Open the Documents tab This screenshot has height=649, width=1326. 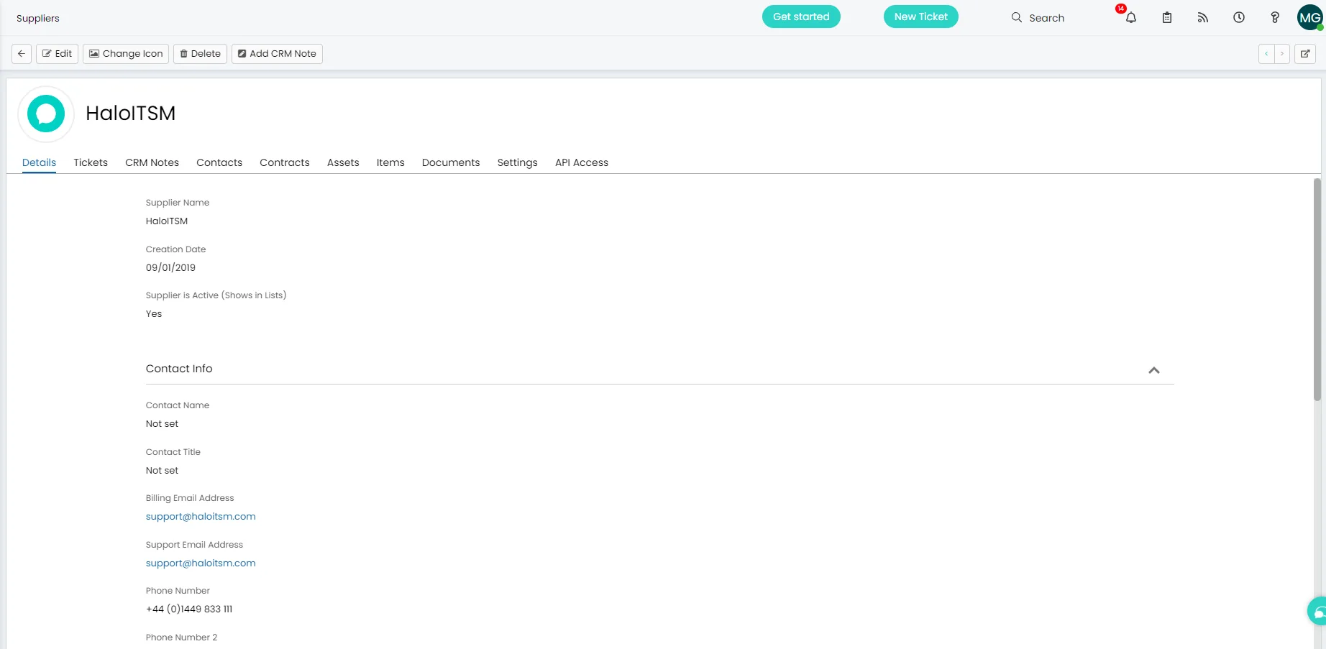(x=451, y=162)
